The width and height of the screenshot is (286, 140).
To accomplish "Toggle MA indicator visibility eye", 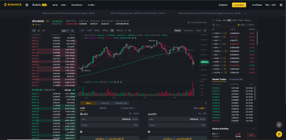I will click(129, 38).
